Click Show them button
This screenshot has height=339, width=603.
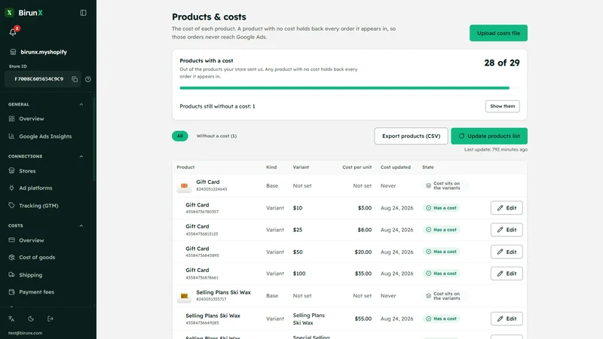pyautogui.click(x=502, y=106)
